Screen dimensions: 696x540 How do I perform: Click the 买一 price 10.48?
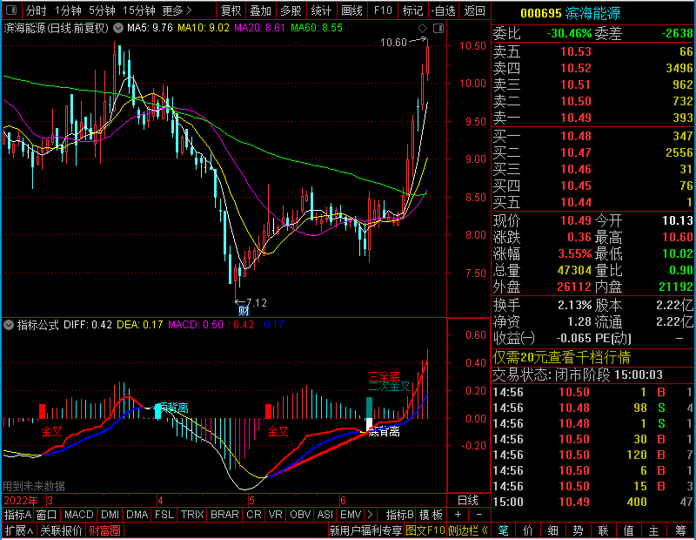click(576, 136)
